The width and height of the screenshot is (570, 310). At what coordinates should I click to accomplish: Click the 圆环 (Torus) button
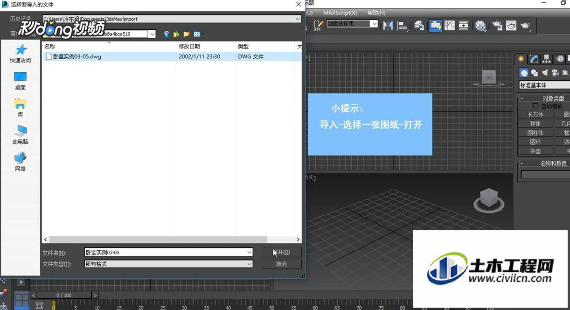click(x=535, y=142)
